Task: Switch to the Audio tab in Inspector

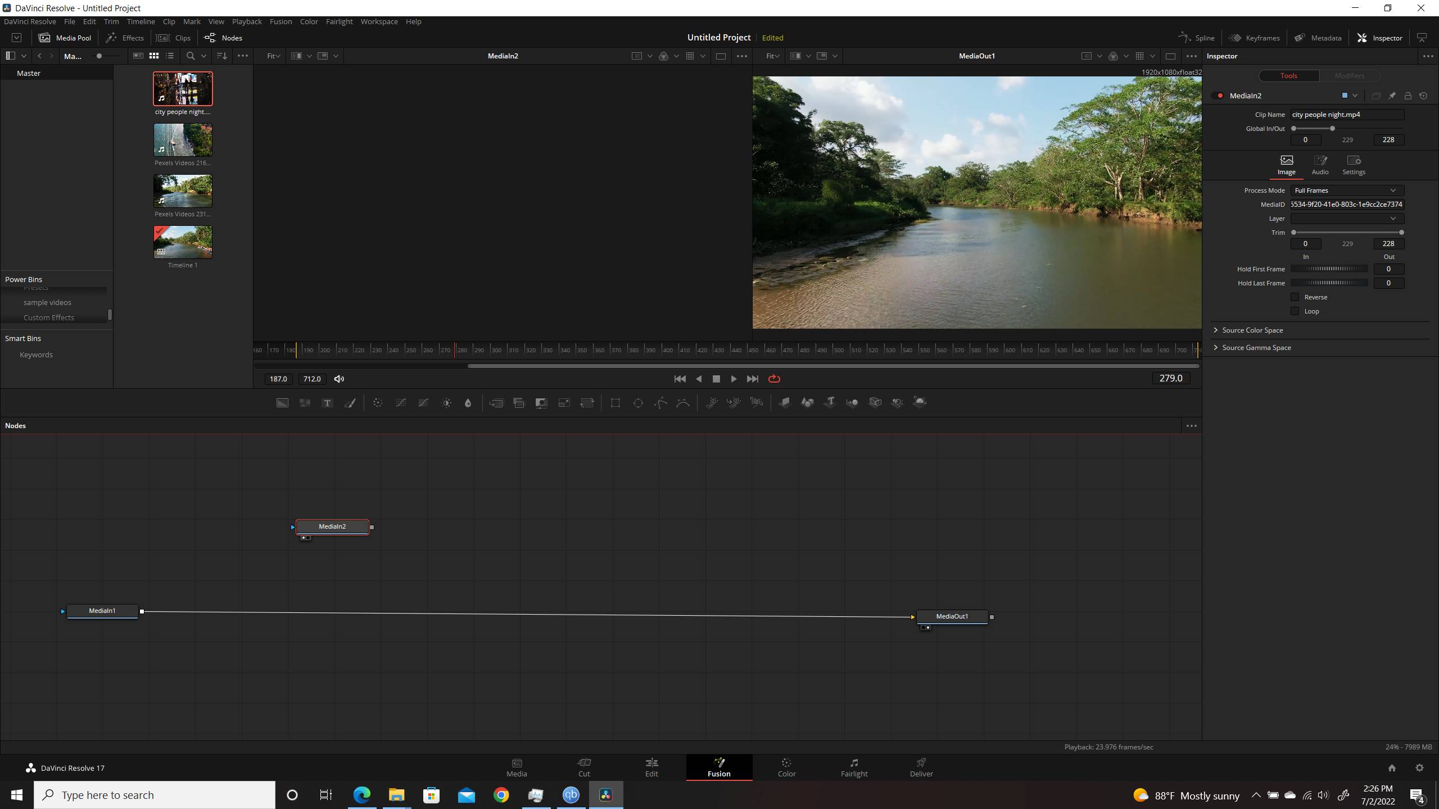Action: pos(1320,166)
